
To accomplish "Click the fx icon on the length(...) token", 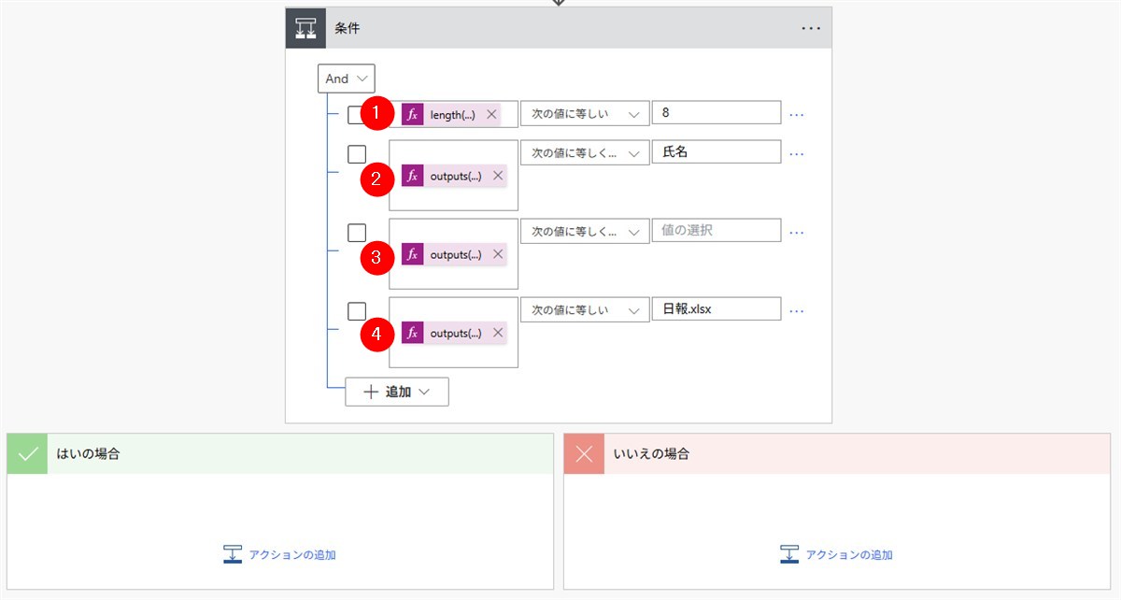I will 412,114.
